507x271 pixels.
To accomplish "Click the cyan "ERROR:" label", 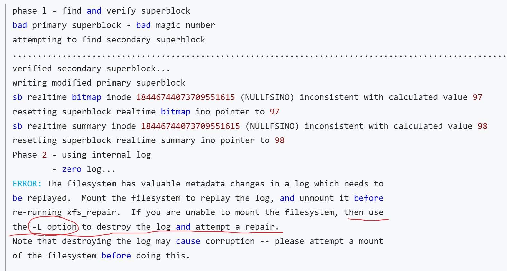I will (27, 184).
